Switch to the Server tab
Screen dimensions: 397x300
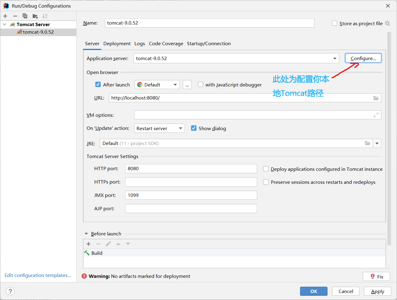tap(92, 44)
